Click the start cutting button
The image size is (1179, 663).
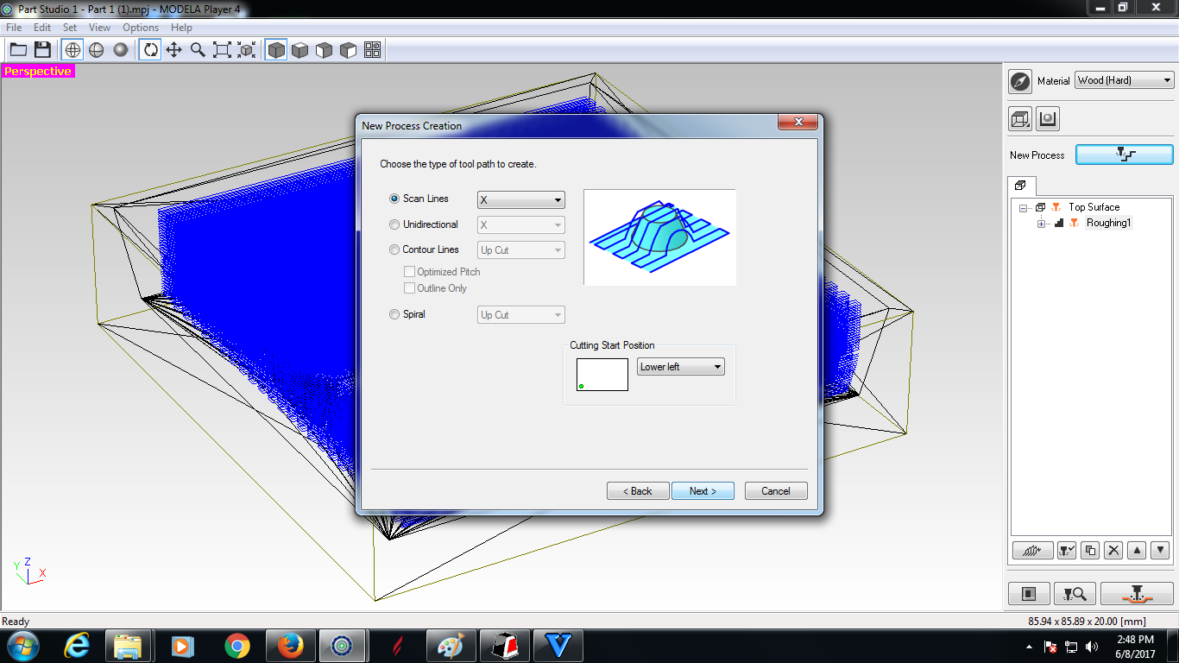(1137, 594)
